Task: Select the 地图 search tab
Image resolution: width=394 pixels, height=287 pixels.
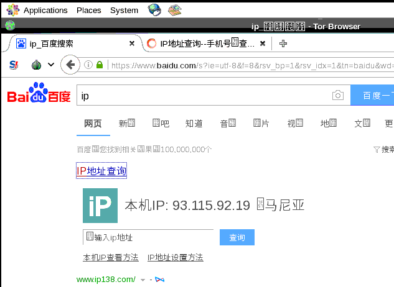Action: coord(329,124)
